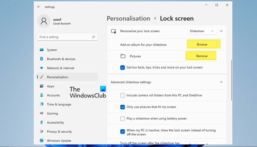Remove the Pictures album

point(202,56)
